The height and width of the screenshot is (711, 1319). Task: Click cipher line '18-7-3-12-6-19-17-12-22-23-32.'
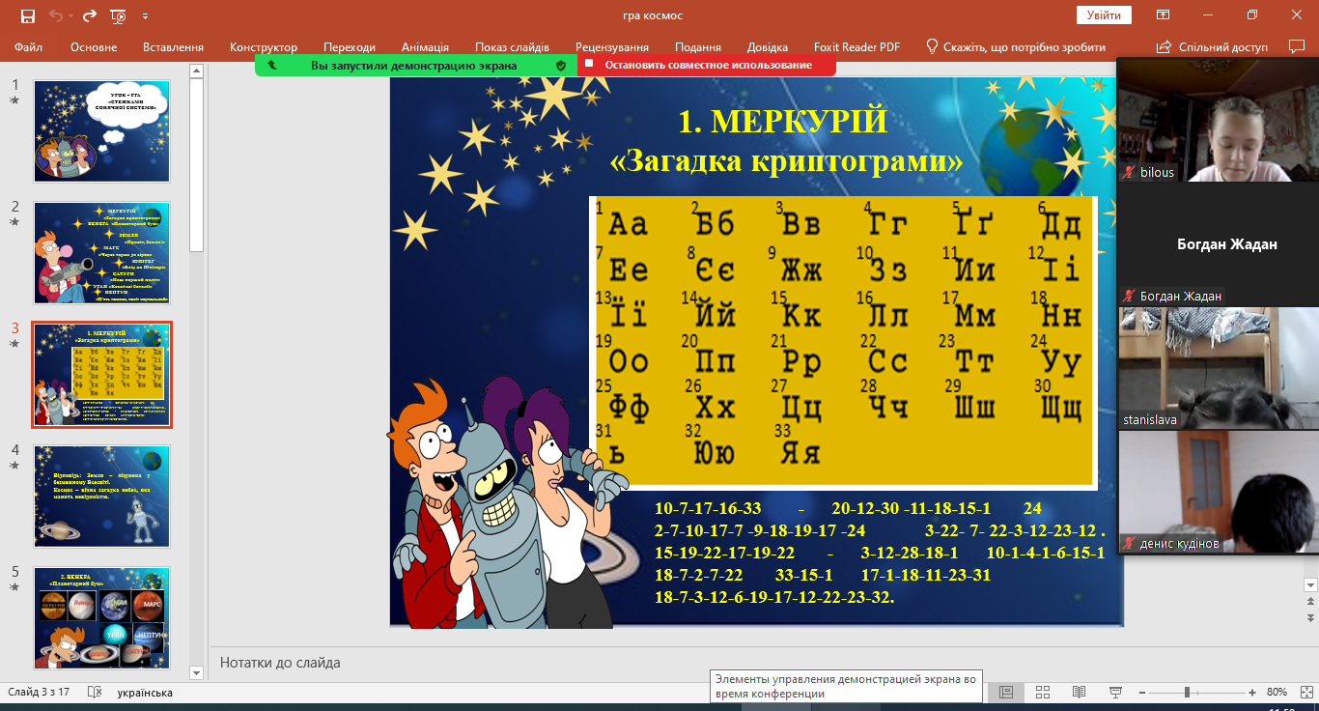click(774, 598)
